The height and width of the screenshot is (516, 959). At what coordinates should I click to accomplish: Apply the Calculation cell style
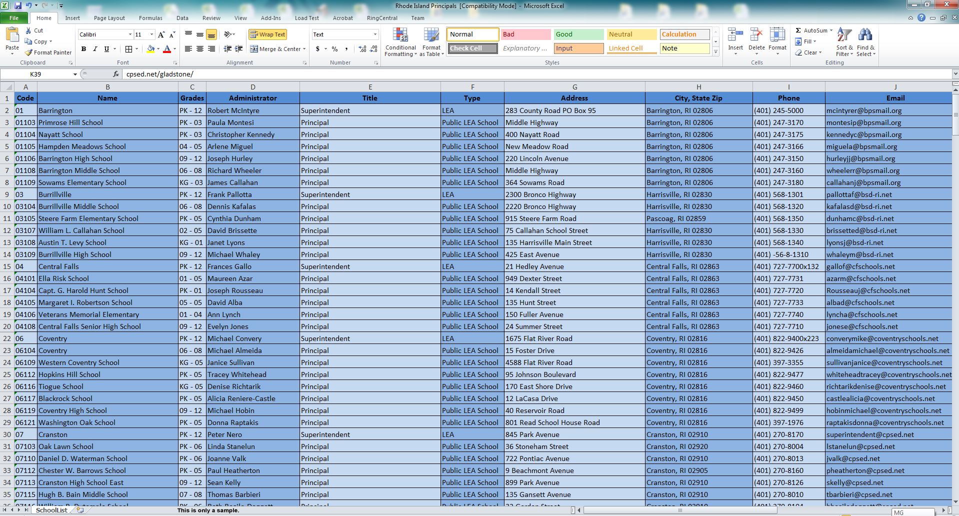tap(685, 34)
